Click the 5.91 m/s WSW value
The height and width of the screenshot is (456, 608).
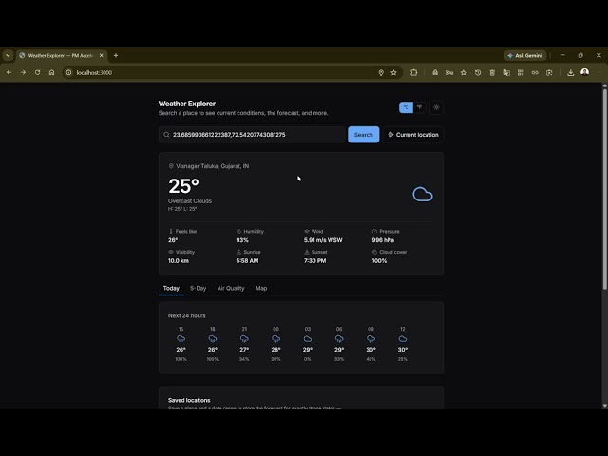pos(323,240)
